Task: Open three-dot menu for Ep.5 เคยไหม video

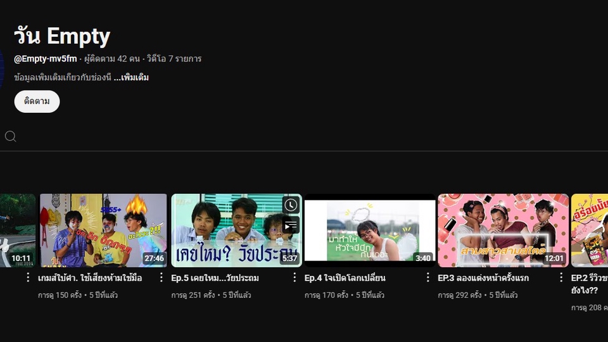Action: tap(294, 277)
